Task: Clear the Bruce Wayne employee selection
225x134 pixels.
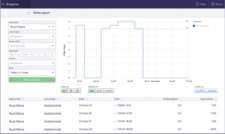Action: coord(49,27)
